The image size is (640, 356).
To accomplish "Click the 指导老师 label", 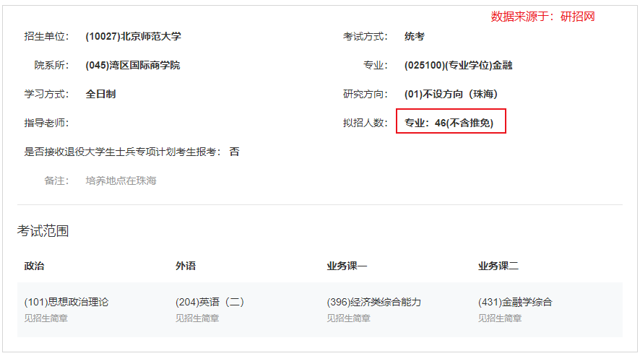I will tap(46, 123).
